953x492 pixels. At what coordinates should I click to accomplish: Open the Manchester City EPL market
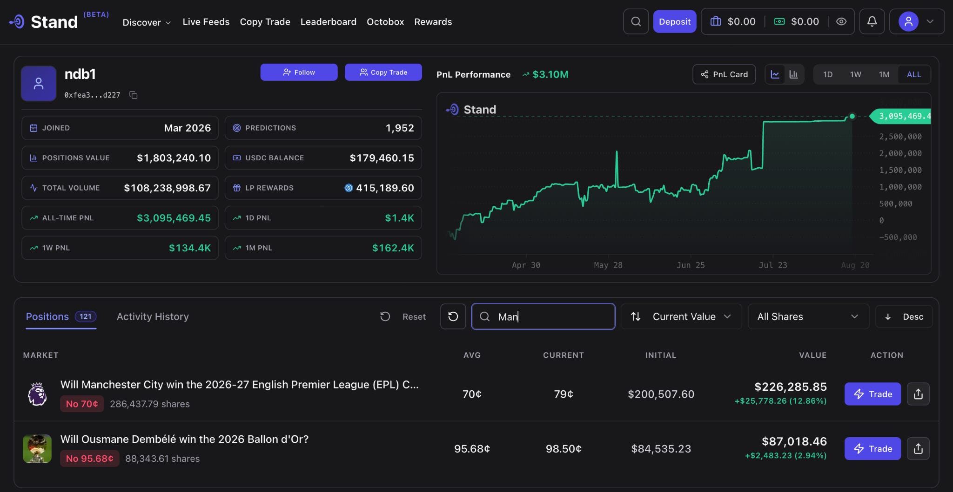point(240,385)
